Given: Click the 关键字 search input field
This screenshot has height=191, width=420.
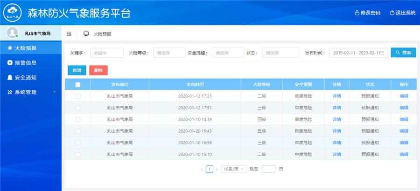Looking at the screenshot, I should click(x=107, y=53).
